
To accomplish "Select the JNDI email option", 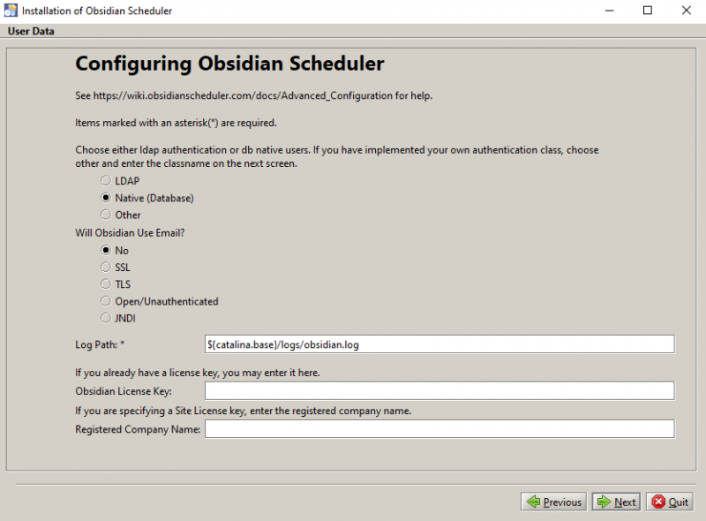I will click(x=106, y=318).
